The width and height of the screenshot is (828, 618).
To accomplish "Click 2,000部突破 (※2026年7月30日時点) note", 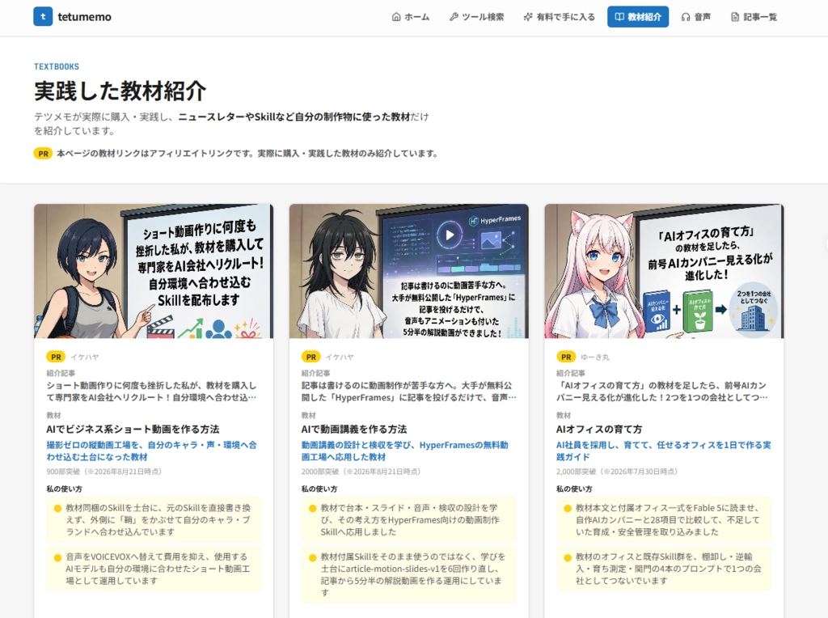I will [x=617, y=472].
